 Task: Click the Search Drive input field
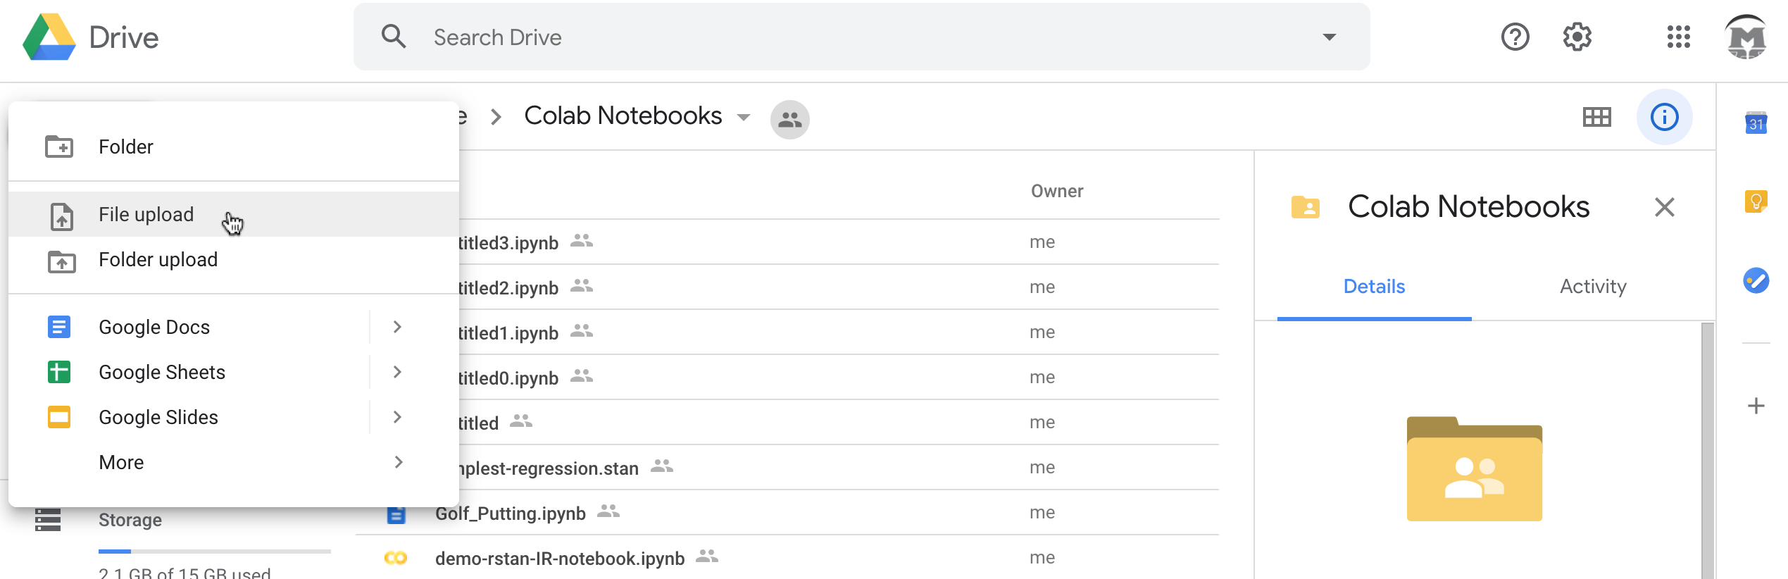pos(845,37)
